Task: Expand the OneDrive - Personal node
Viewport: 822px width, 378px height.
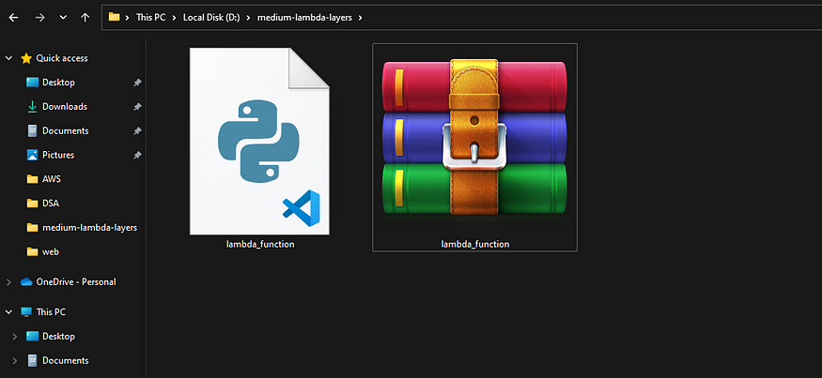Action: pyautogui.click(x=8, y=282)
